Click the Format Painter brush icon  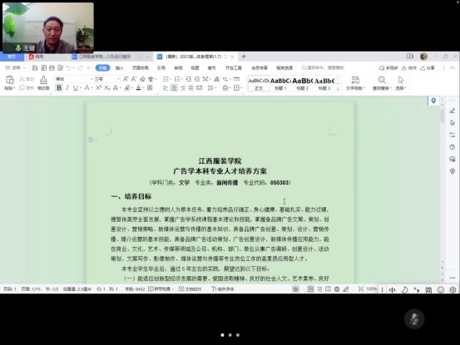point(43,82)
